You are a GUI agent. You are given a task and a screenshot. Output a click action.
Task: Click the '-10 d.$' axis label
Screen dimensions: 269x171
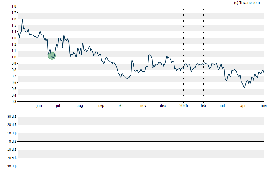pos(11,150)
